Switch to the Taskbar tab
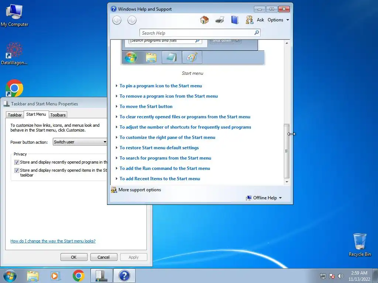 tap(15, 115)
